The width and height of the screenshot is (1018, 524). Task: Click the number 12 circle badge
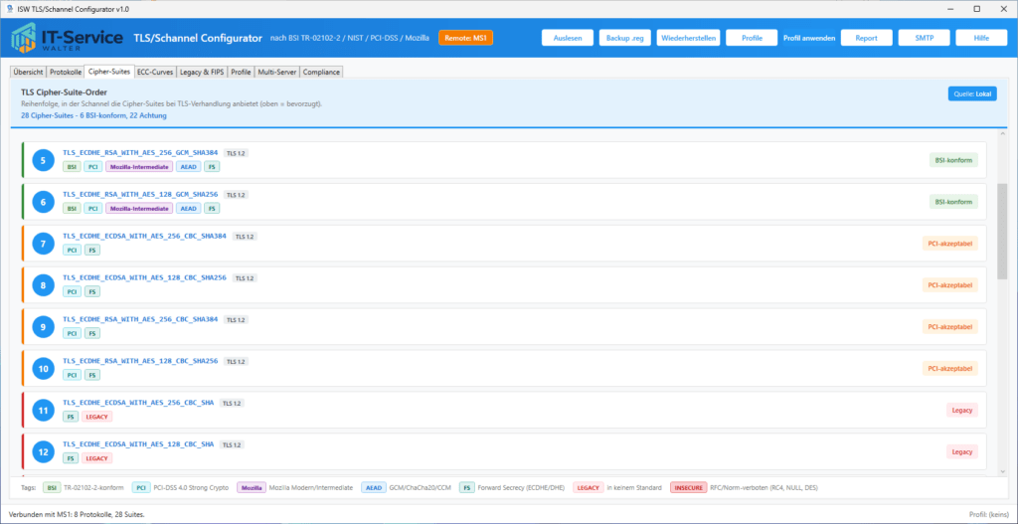pyautogui.click(x=43, y=452)
